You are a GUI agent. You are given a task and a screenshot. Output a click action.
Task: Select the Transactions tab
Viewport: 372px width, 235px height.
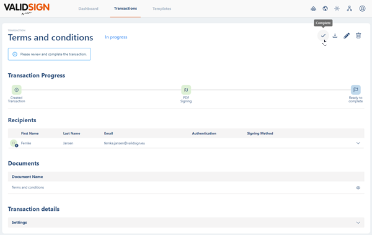click(125, 9)
